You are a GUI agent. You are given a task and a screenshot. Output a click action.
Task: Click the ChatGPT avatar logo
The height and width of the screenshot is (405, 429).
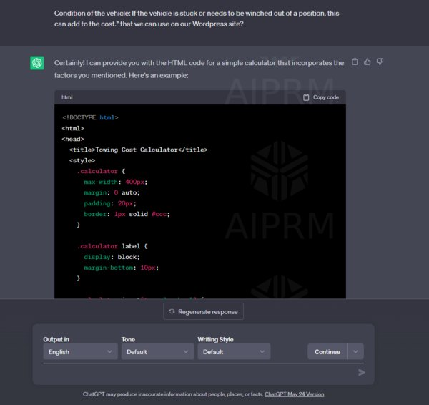coord(37,63)
